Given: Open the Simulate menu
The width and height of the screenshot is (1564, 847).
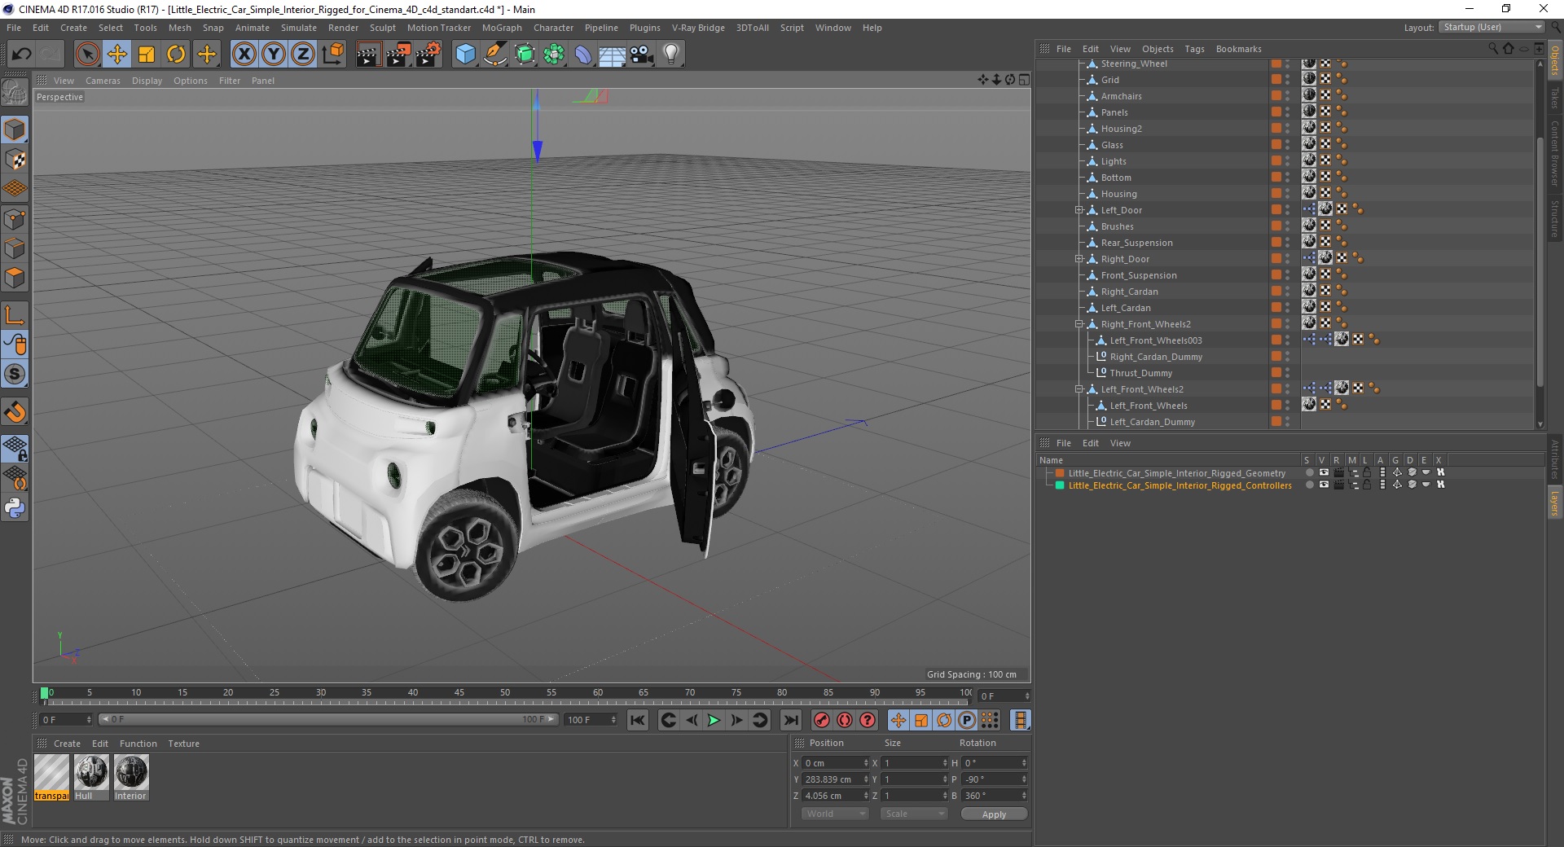Looking at the screenshot, I should click(x=299, y=28).
